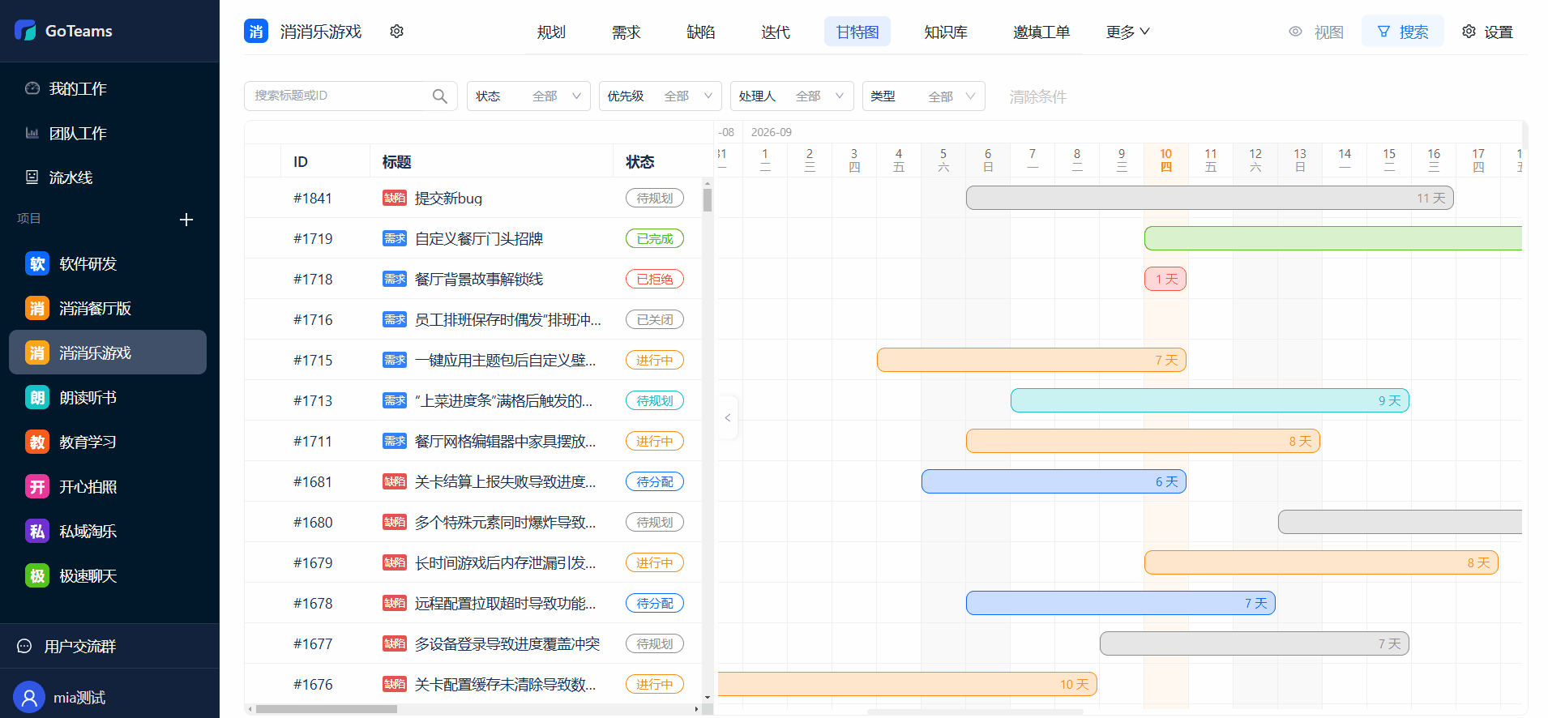Click the 流水线 pipeline icon

click(x=32, y=177)
